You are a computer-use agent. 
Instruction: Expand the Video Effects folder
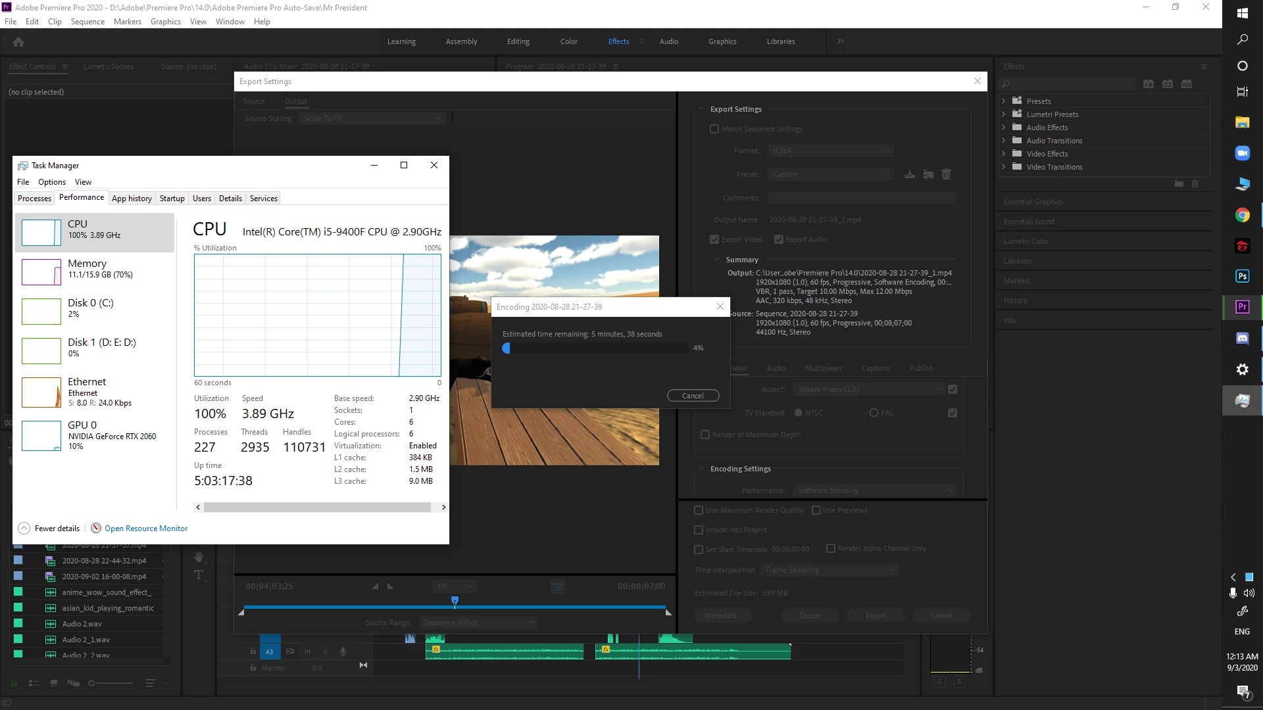pos(1004,154)
